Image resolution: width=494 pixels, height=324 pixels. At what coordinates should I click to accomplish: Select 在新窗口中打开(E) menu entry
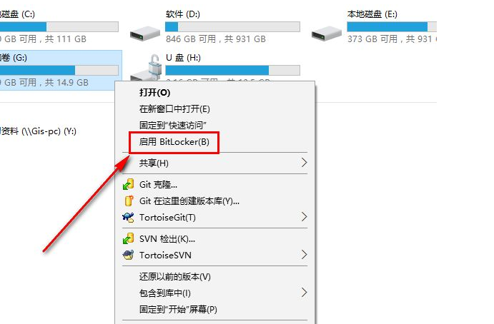click(174, 109)
